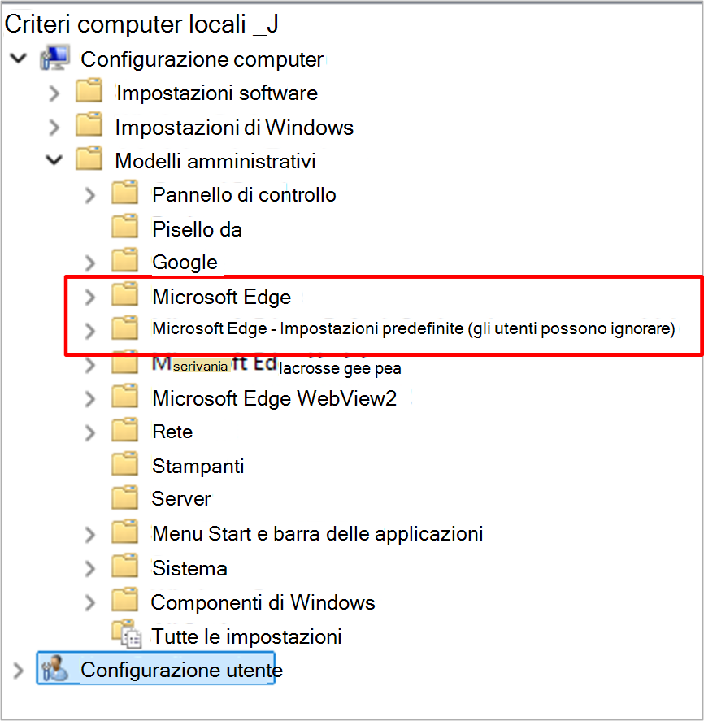Collapse the Modelli amministrativi node

coord(54,160)
